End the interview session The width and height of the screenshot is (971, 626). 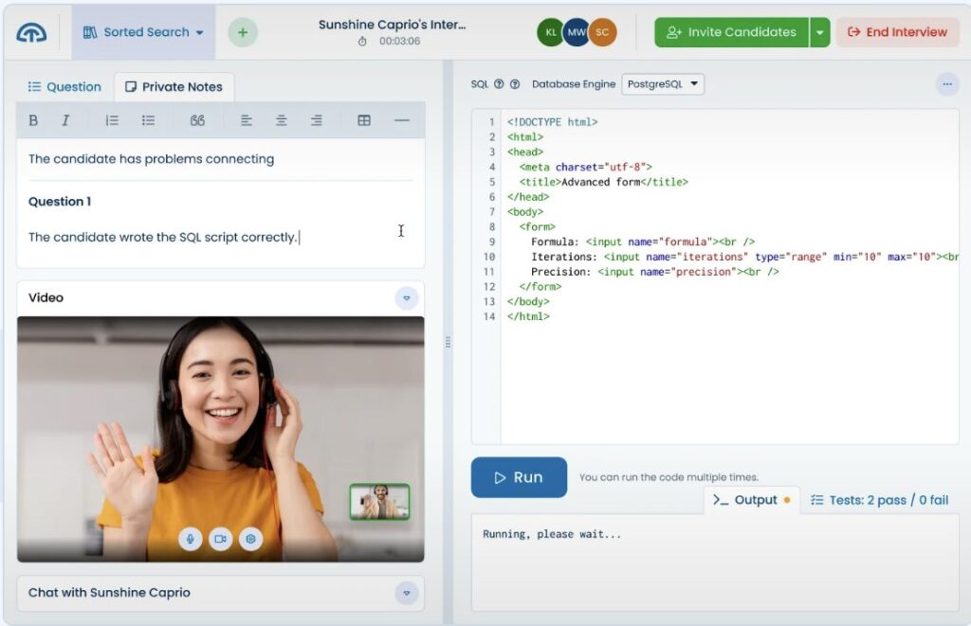897,32
